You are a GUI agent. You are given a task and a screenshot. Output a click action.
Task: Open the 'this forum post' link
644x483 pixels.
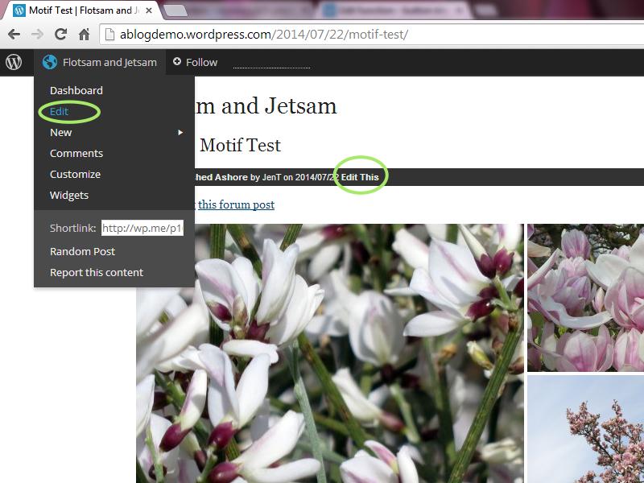click(236, 204)
